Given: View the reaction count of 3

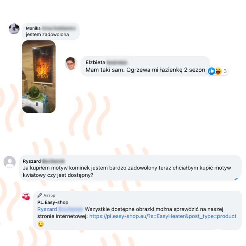Looking at the screenshot, I should [225, 71].
